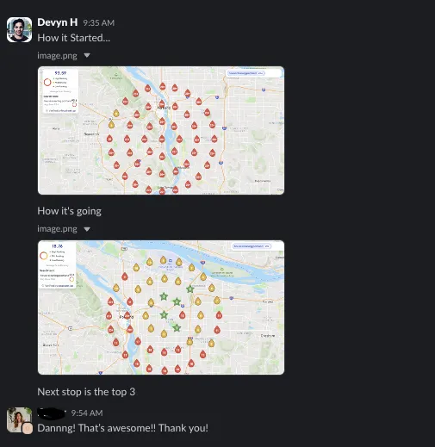Click the search pill atop the second map
The width and height of the screenshot is (435, 447).
(252, 246)
